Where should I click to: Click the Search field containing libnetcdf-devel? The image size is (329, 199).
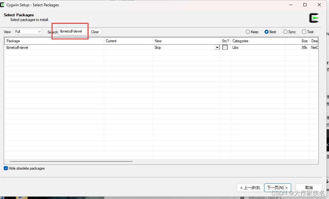[73, 32]
